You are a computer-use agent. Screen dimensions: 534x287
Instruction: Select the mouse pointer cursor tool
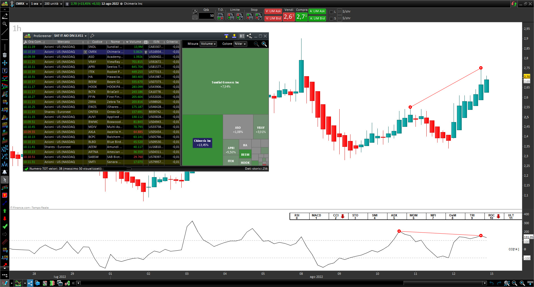pyautogui.click(x=5, y=180)
